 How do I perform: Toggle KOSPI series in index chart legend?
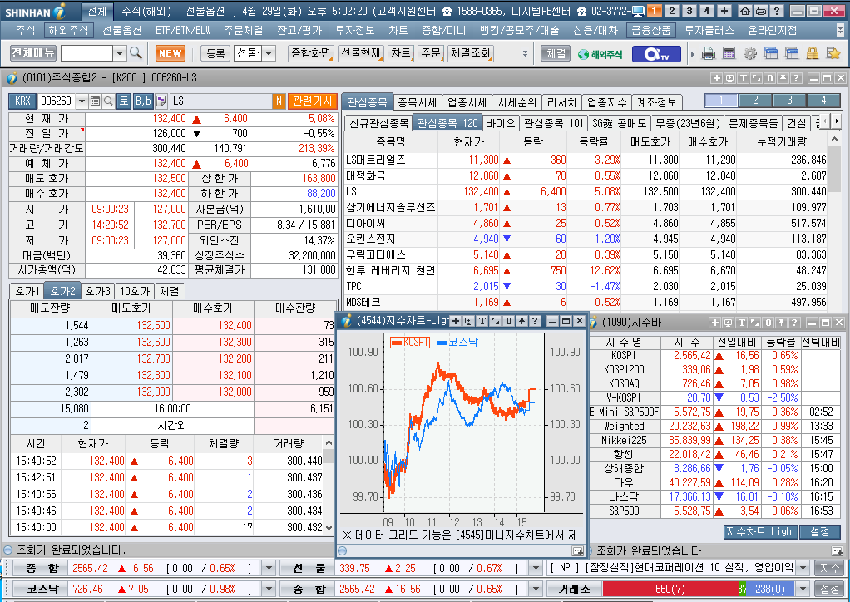pos(410,342)
